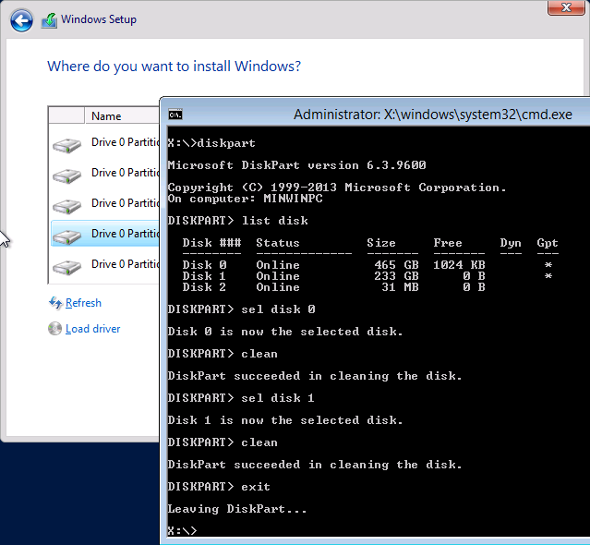Close the Windows Setup window
Image resolution: width=590 pixels, height=545 pixels.
566,7
